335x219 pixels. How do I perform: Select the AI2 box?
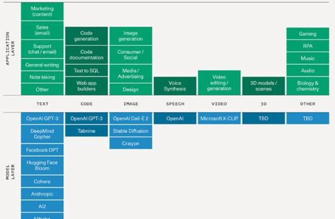[x=42, y=206]
